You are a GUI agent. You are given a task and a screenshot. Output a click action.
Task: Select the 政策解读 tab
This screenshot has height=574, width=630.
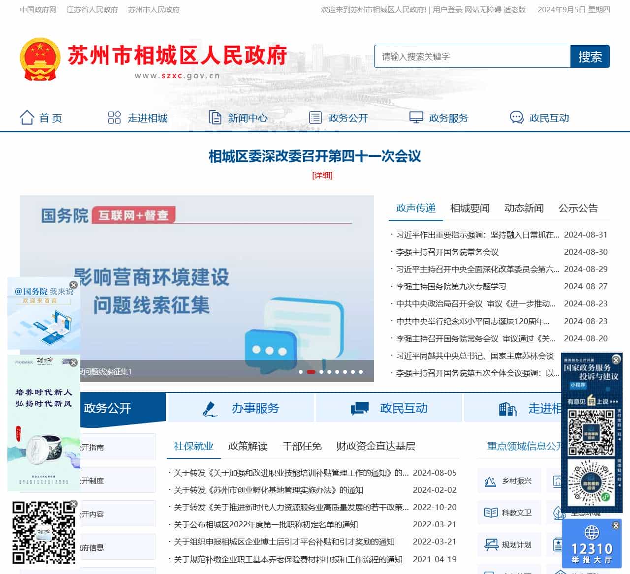pyautogui.click(x=248, y=446)
